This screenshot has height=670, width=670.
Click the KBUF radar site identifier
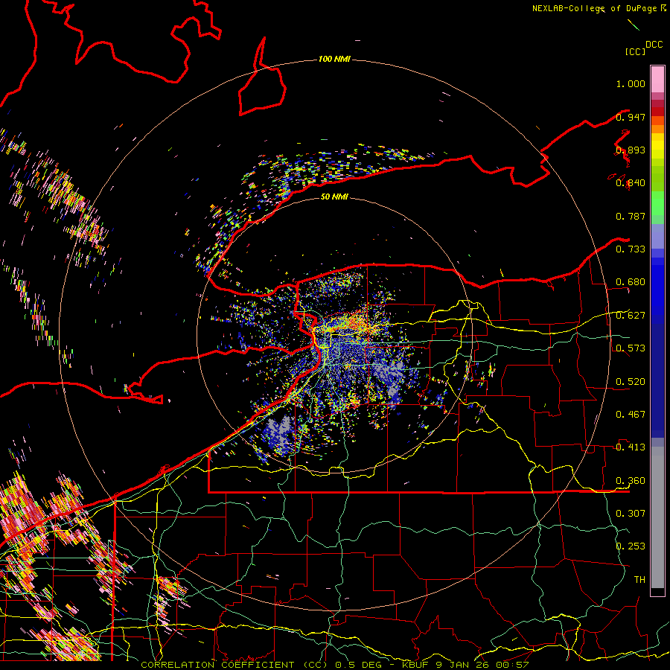tap(416, 665)
